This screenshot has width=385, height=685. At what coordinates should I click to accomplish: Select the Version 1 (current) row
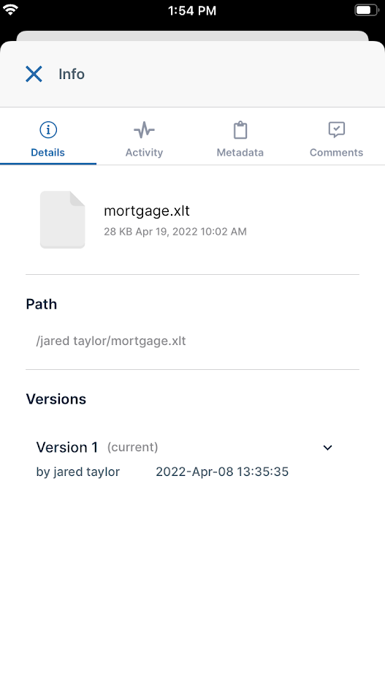click(x=192, y=460)
